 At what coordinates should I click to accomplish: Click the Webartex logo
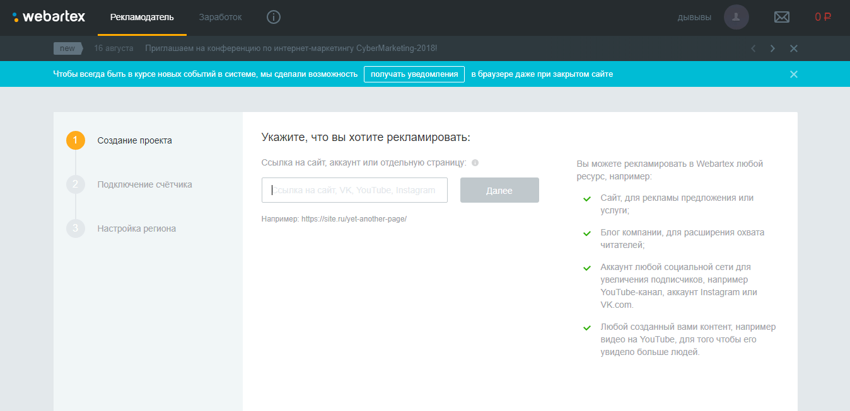[x=49, y=17]
